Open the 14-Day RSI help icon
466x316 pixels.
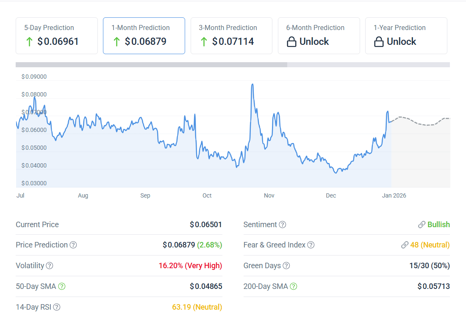pos(56,307)
